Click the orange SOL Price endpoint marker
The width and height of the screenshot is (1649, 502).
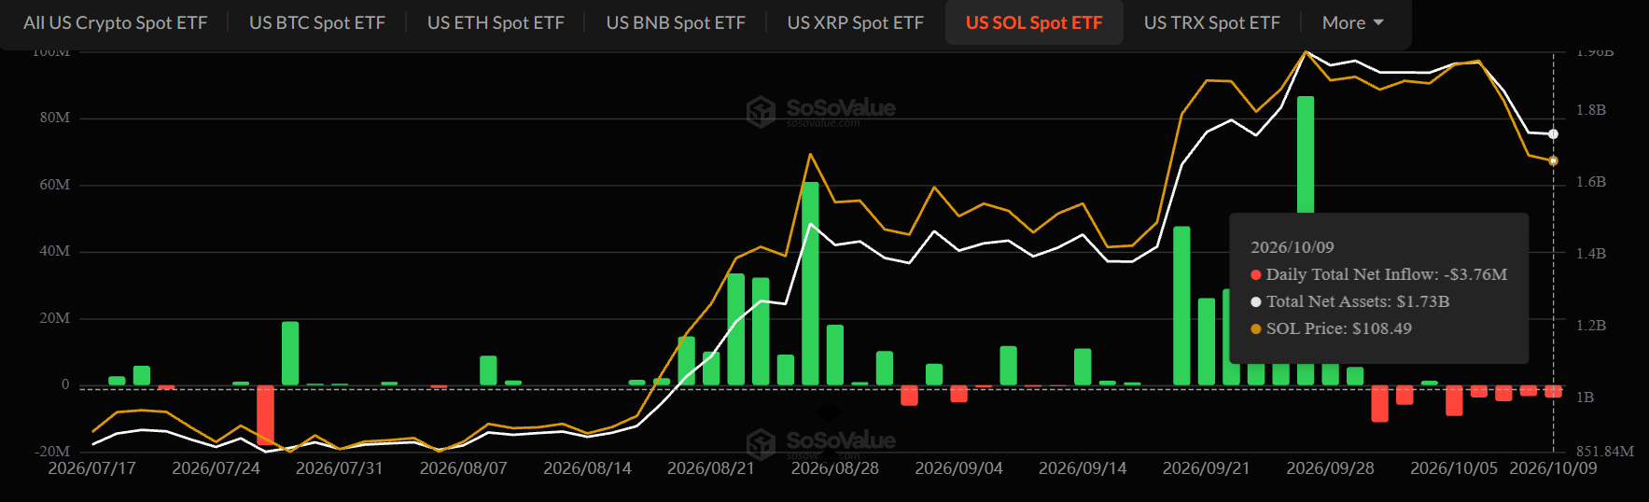[1553, 160]
